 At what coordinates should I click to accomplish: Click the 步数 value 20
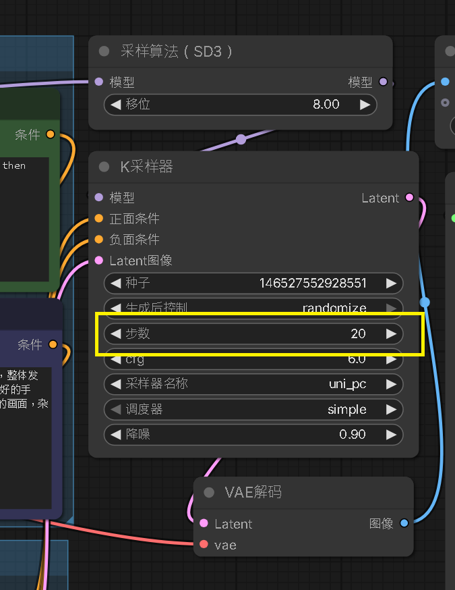click(x=358, y=333)
